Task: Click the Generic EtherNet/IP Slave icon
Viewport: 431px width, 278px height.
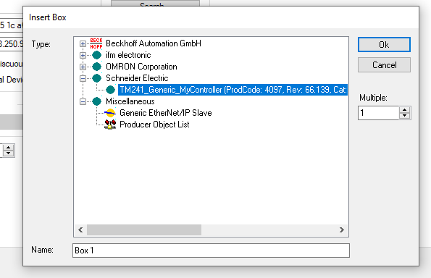Action: point(110,113)
